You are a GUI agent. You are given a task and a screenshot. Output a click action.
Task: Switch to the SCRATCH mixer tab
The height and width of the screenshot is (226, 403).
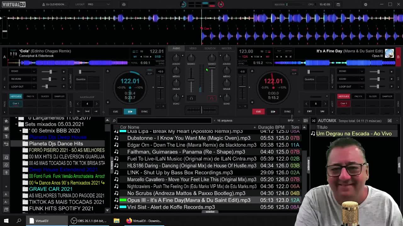[x=210, y=48]
